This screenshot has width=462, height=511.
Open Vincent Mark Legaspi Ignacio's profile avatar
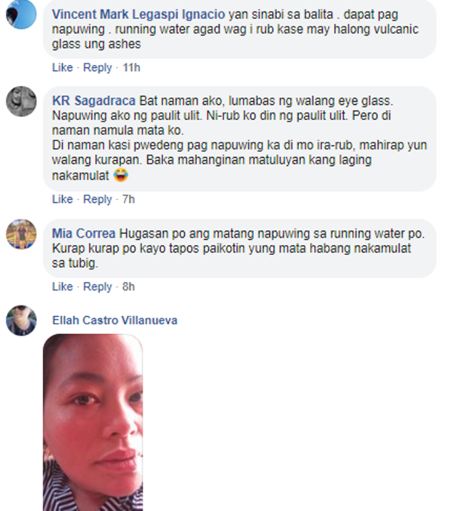click(21, 14)
